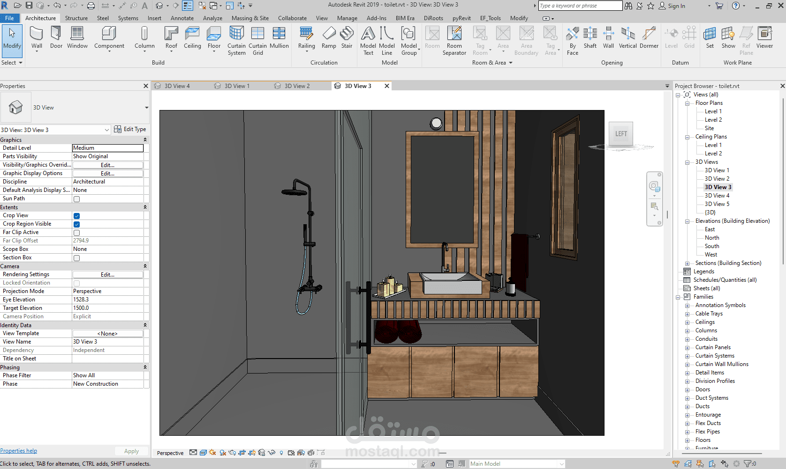This screenshot has width=786, height=469.
Task: Open the Collaborate ribbon tab
Action: click(x=292, y=18)
